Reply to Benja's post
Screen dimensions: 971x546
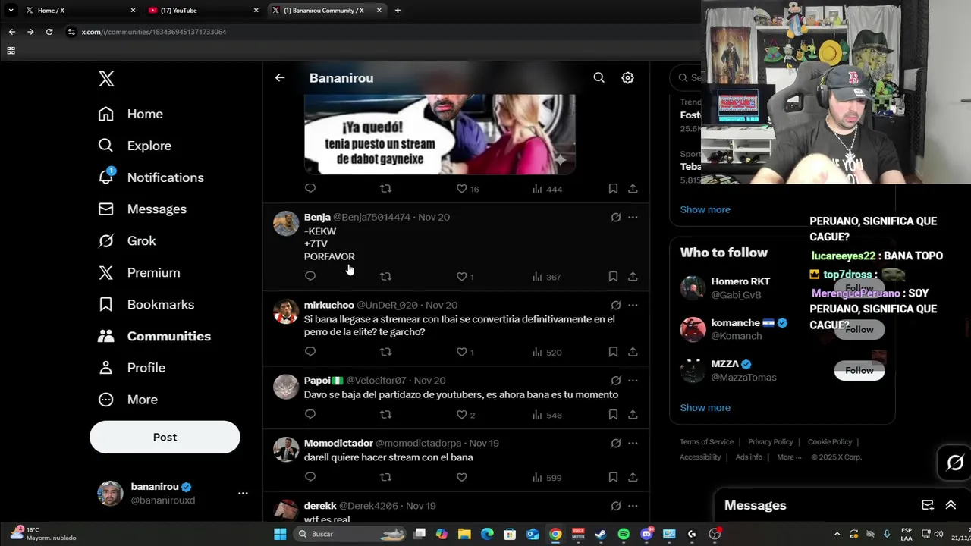coord(310,277)
